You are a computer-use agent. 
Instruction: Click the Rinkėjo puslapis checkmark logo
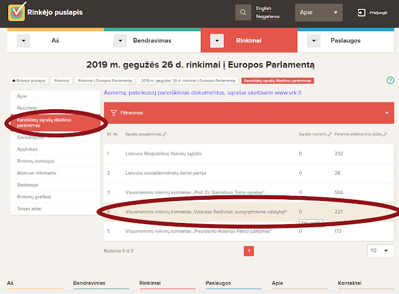coord(17,12)
